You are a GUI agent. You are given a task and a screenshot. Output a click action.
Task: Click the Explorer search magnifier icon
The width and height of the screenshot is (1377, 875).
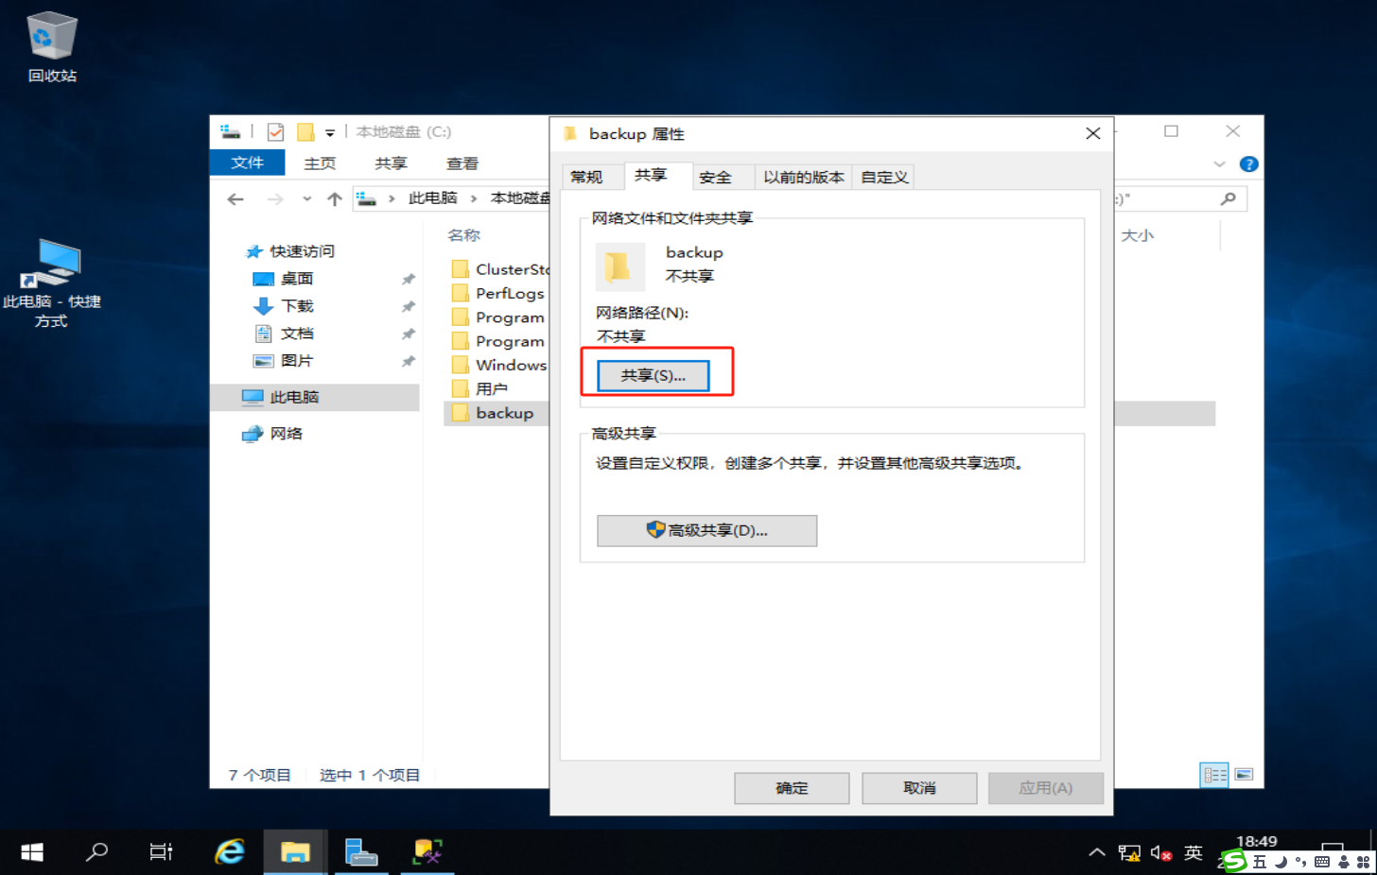1228,198
